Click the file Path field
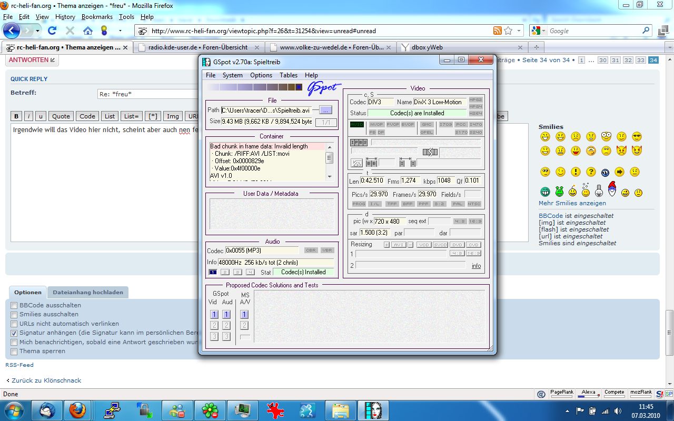This screenshot has height=421, width=674. (x=266, y=110)
